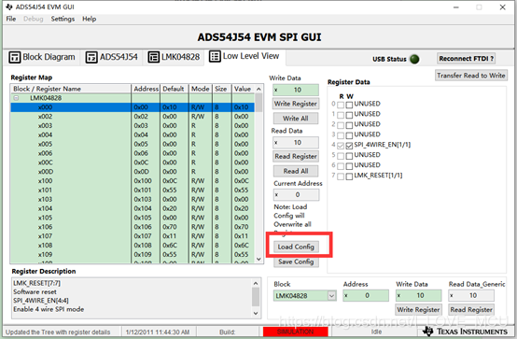517x339 pixels.
Task: Click the Default column header
Action: pyautogui.click(x=175, y=89)
